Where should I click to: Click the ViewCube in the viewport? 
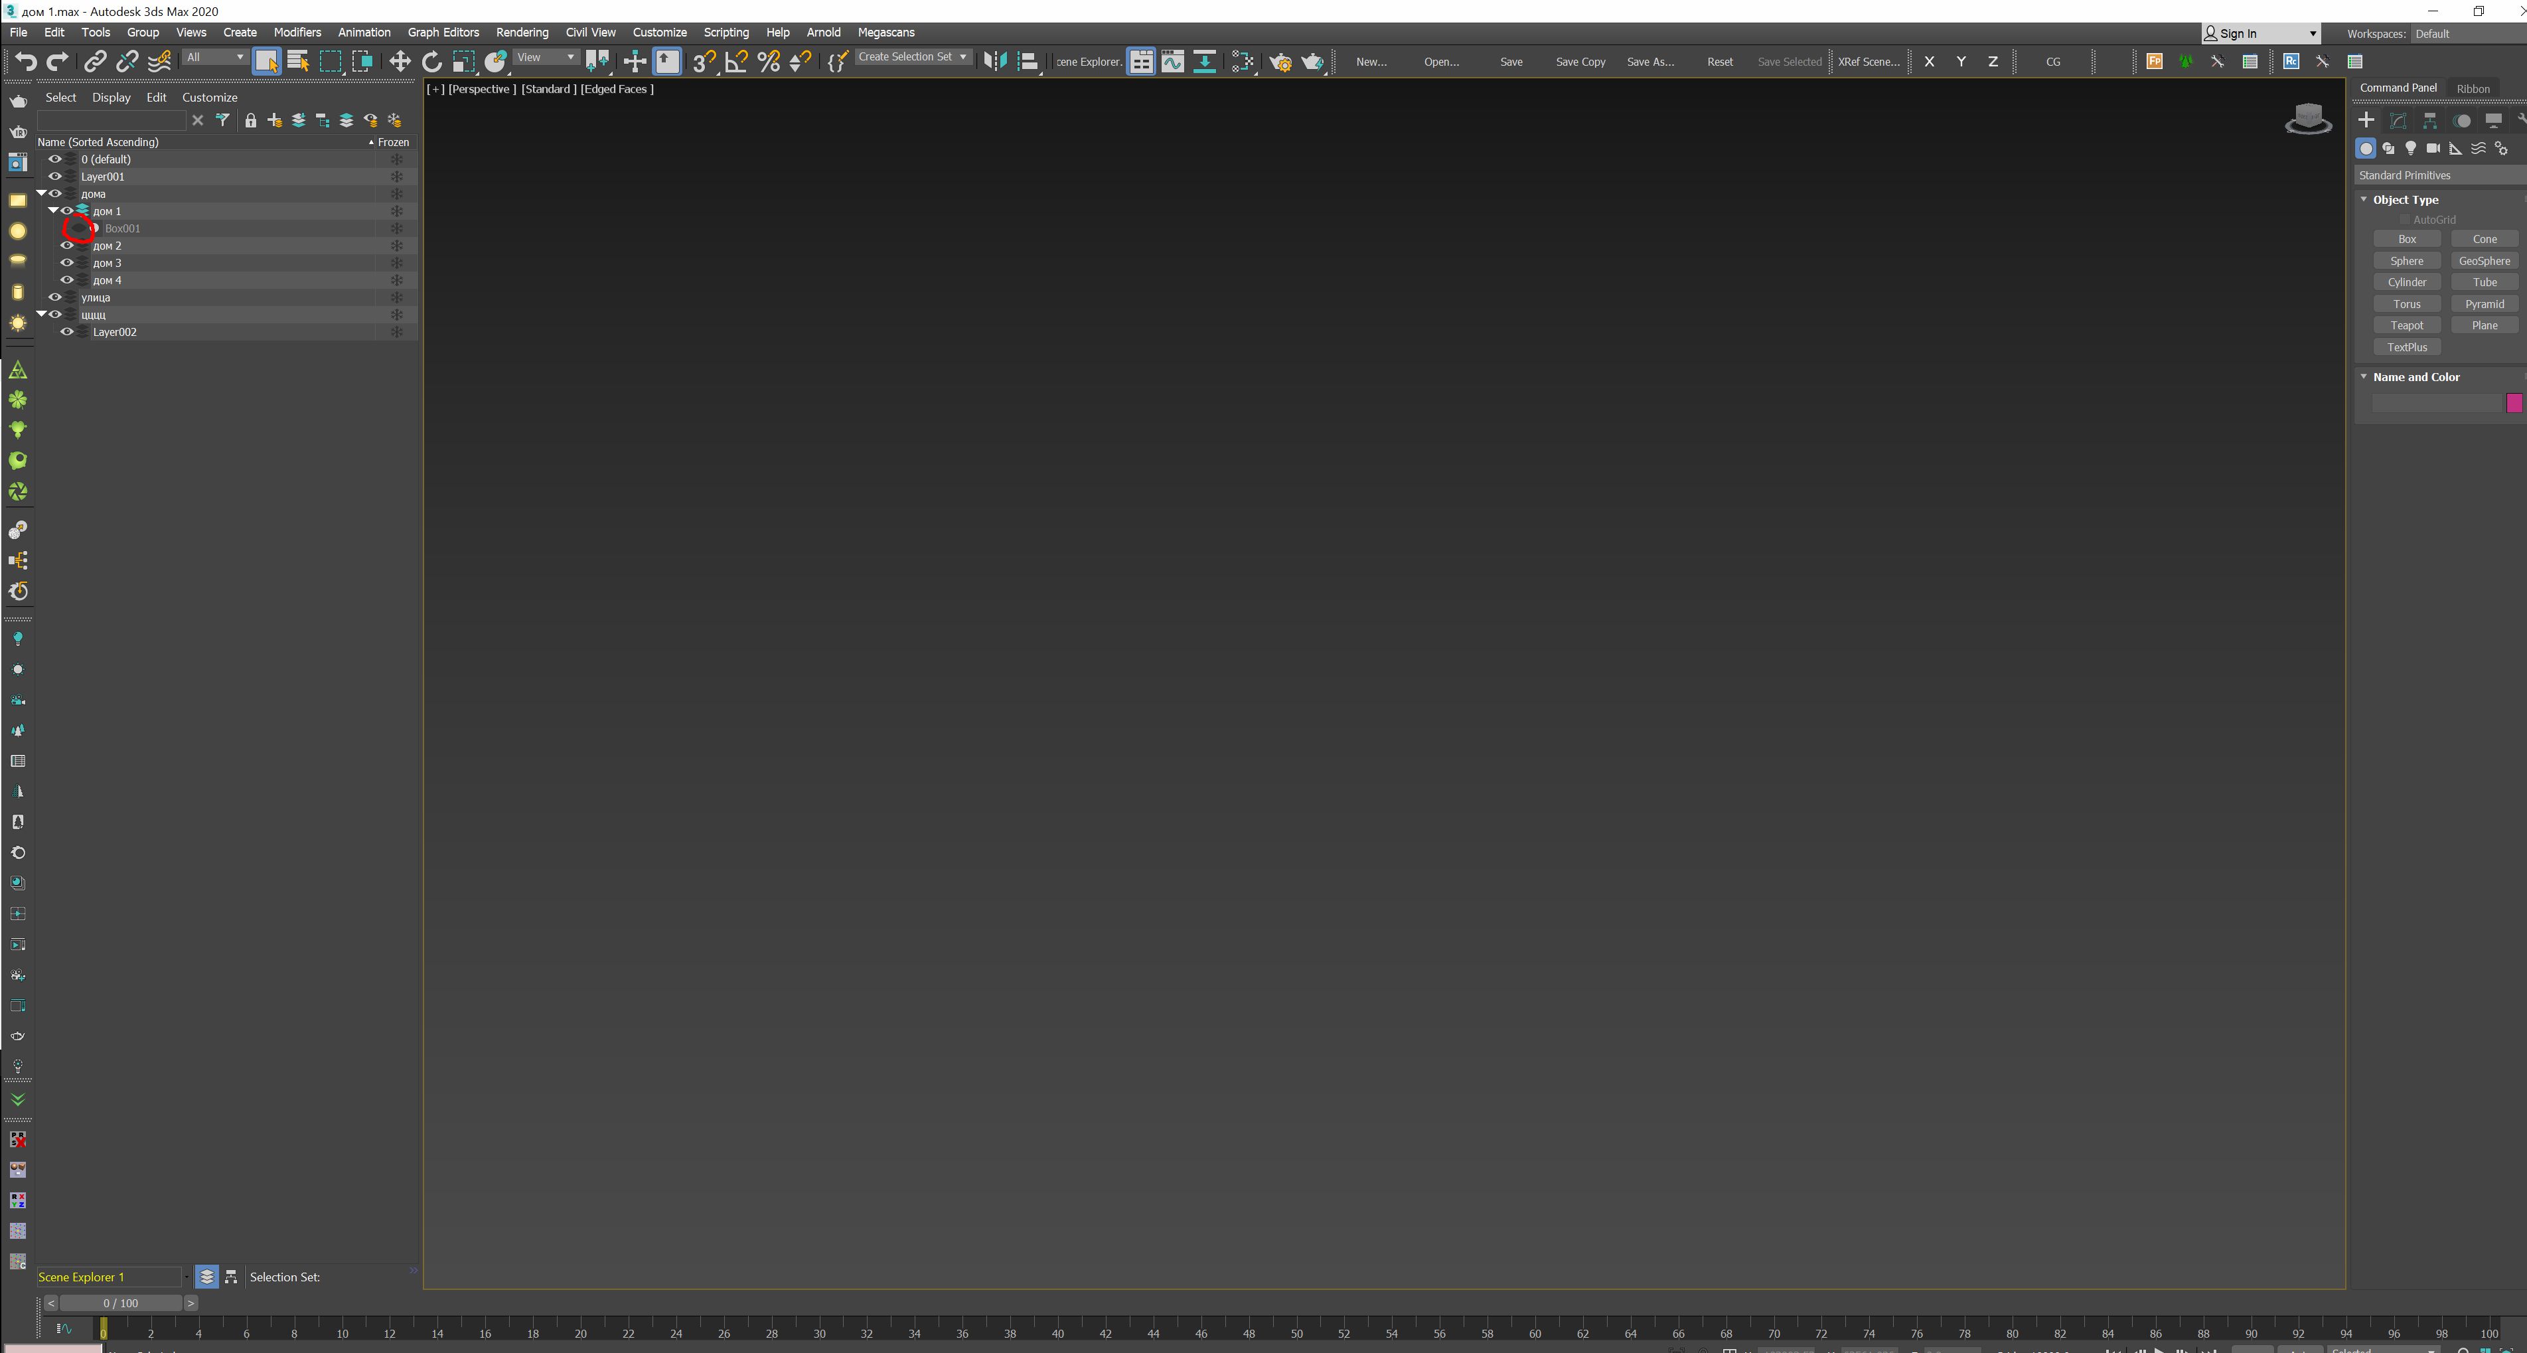coord(2307,119)
